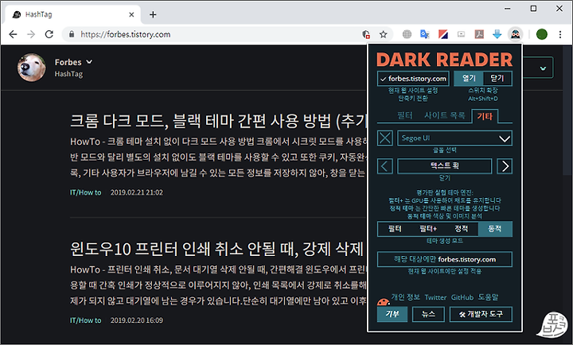Open the Chrome three-dot menu
Image resolution: width=573 pixels, height=345 pixels.
[x=560, y=34]
